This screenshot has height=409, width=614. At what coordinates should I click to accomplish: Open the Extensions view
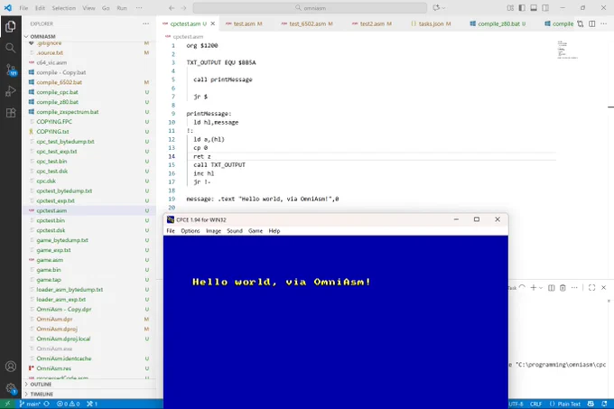[11, 113]
